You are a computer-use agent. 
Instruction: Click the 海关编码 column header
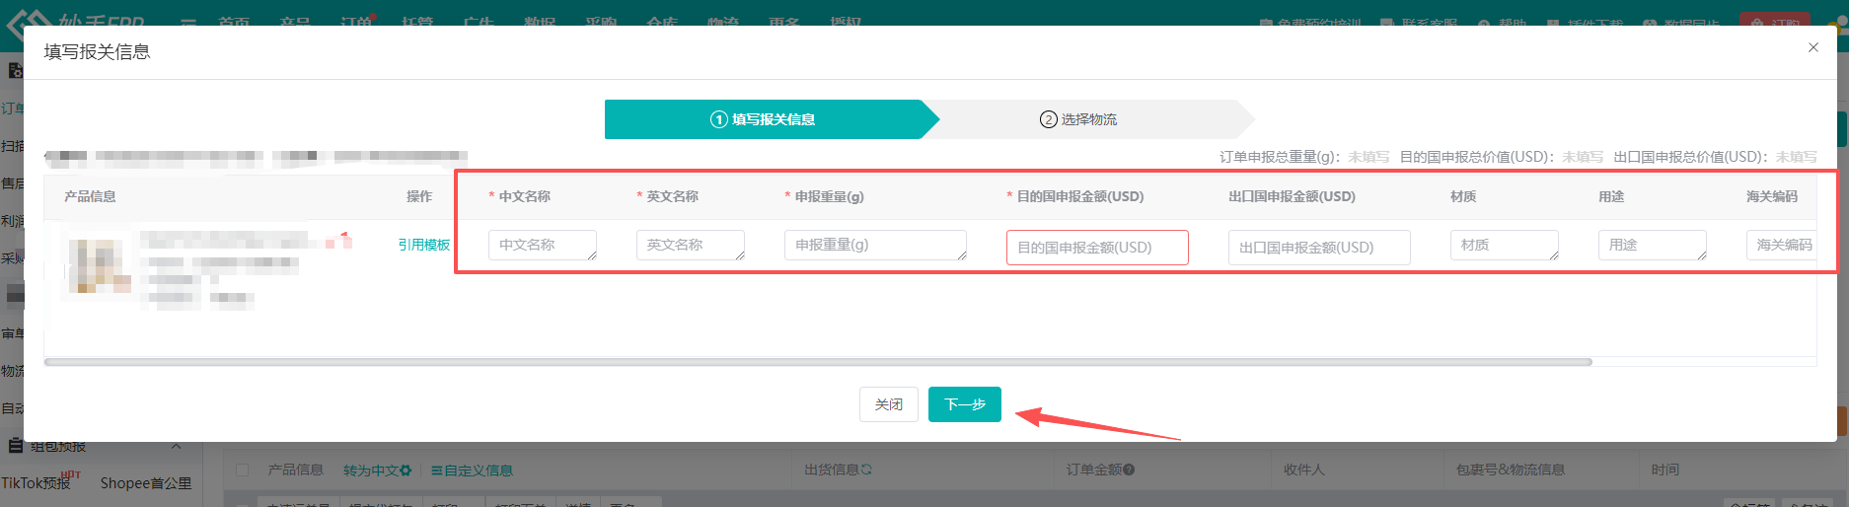click(x=1772, y=196)
